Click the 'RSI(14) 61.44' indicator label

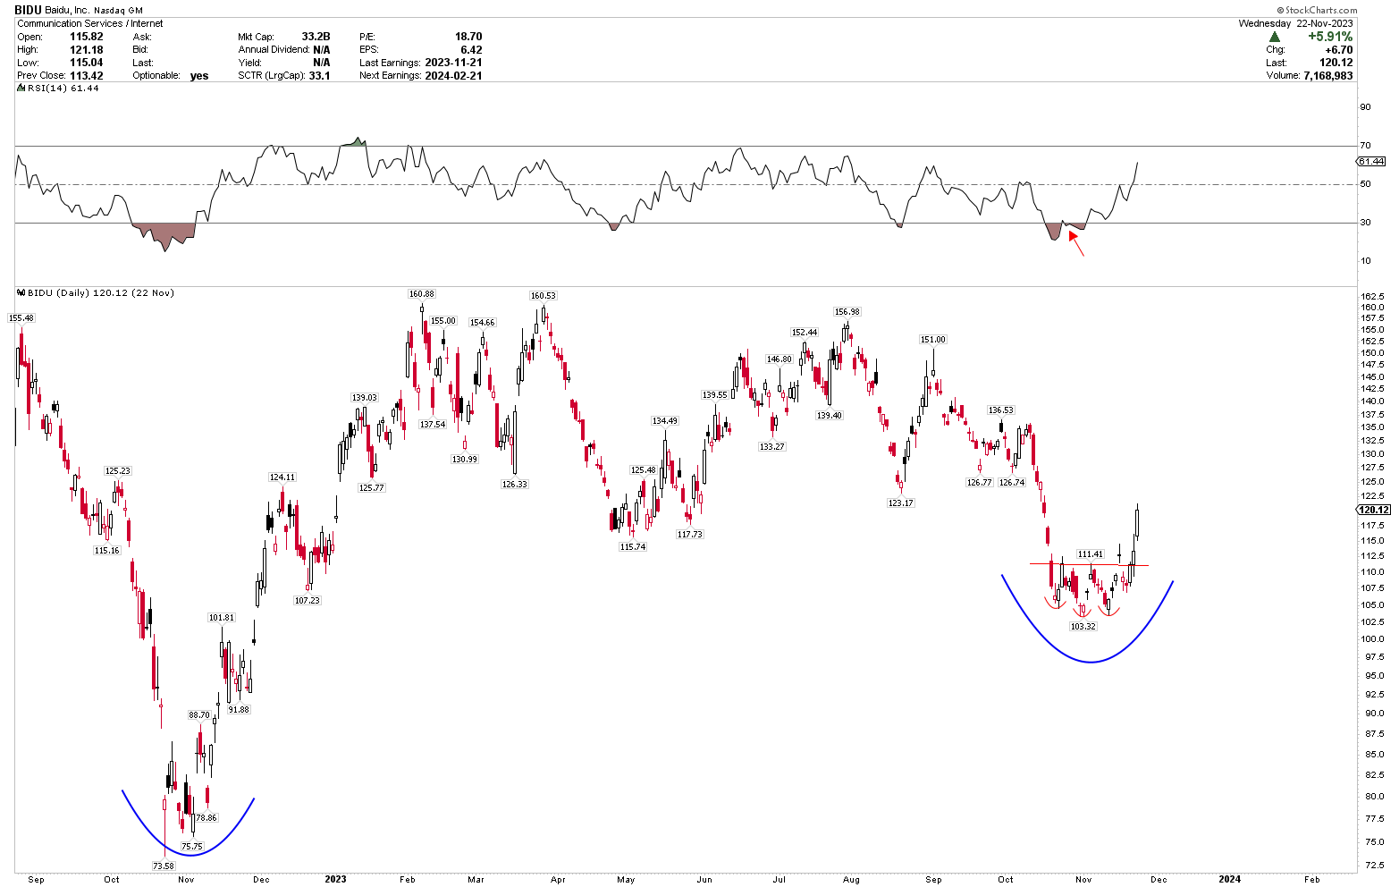tap(63, 88)
